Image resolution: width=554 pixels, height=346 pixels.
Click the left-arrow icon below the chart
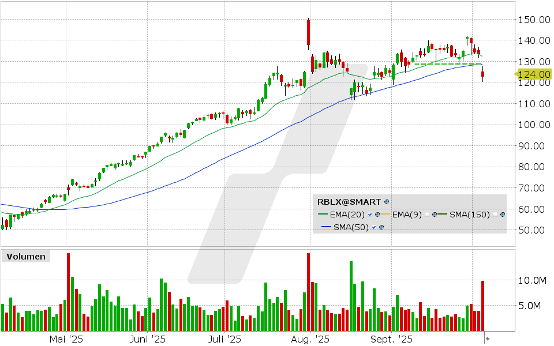[488, 333]
